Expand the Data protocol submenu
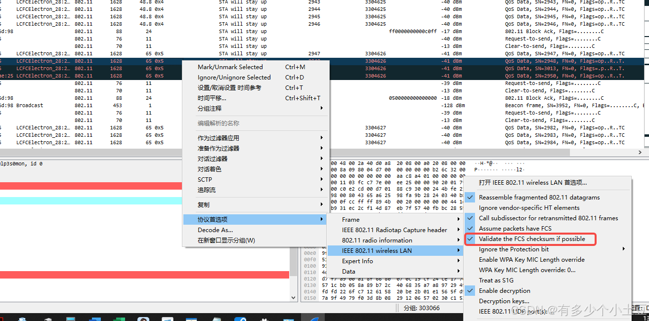The height and width of the screenshot is (321, 649). [395, 272]
